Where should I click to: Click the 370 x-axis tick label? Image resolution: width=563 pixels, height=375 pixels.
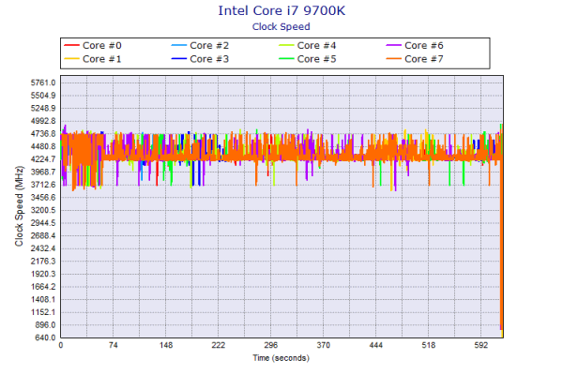pos(323,345)
